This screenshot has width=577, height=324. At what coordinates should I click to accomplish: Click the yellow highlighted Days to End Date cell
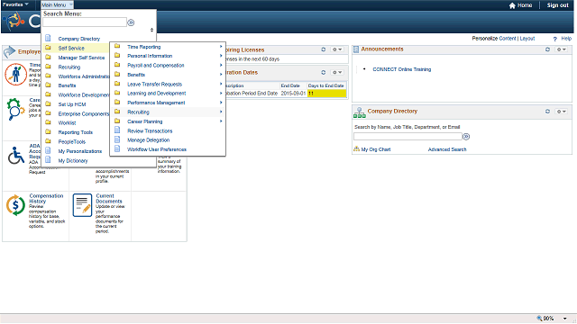coord(326,94)
